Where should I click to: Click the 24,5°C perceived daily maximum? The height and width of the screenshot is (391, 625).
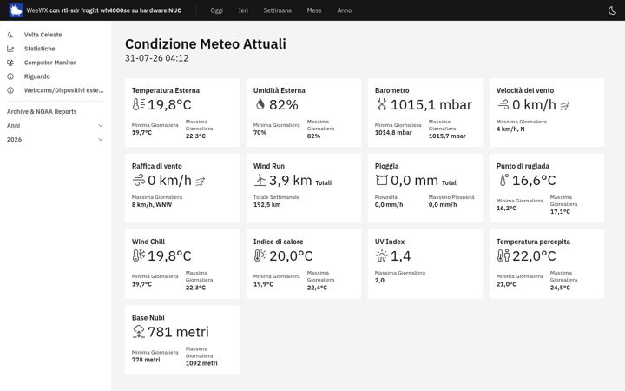[560, 288]
